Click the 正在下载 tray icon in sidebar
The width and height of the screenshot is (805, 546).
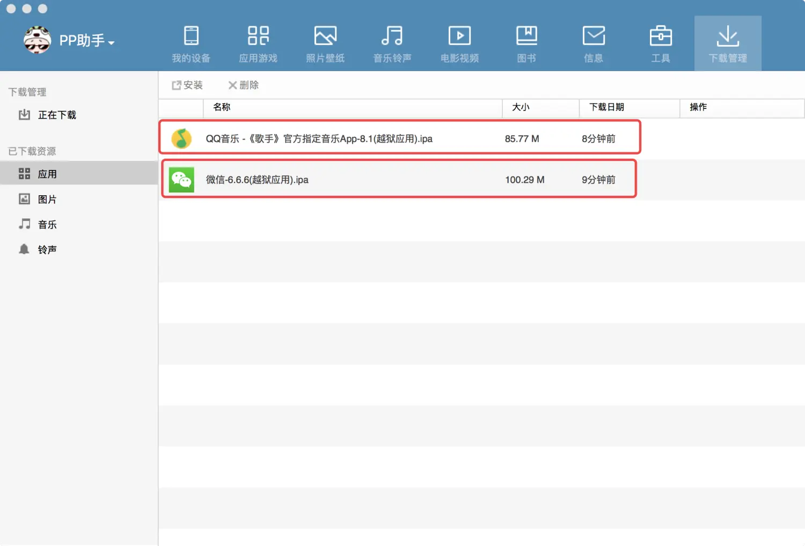point(24,114)
